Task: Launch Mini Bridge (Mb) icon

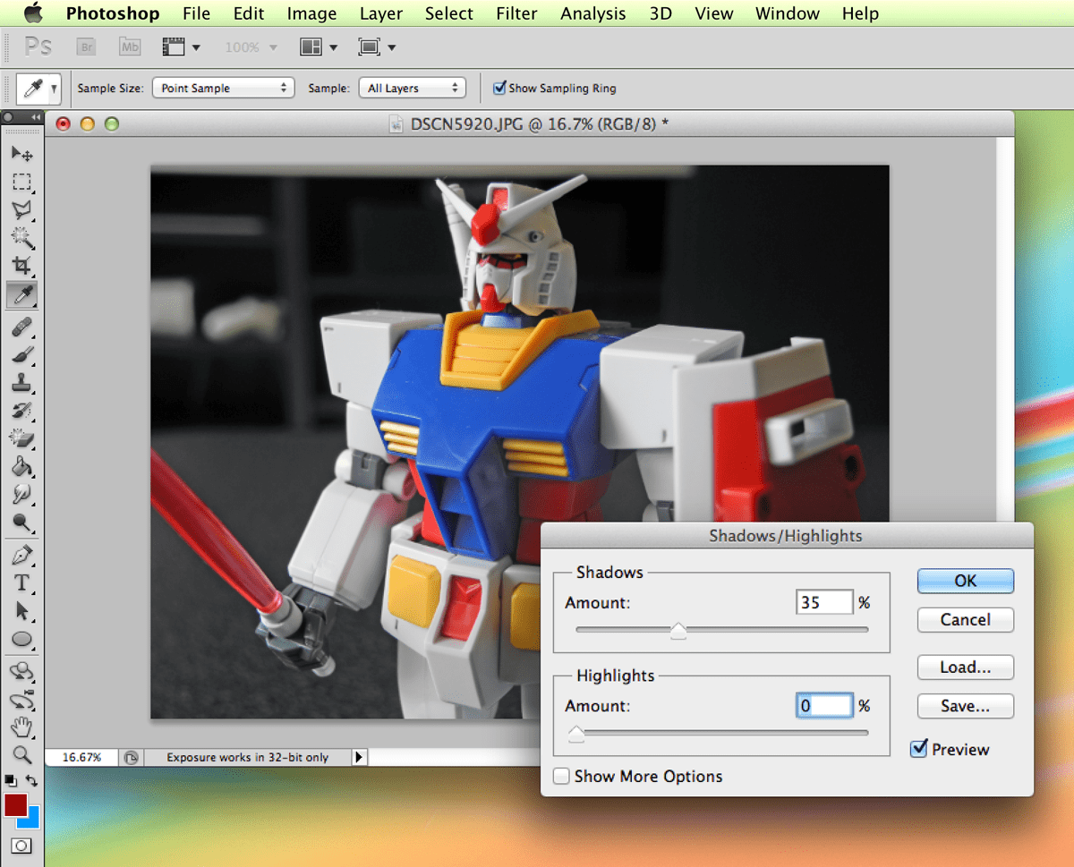Action: coord(130,47)
